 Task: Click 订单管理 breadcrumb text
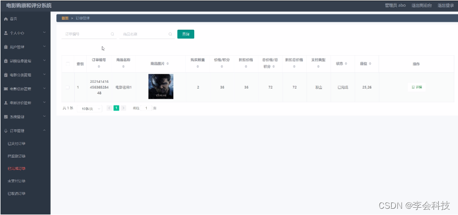83,18
